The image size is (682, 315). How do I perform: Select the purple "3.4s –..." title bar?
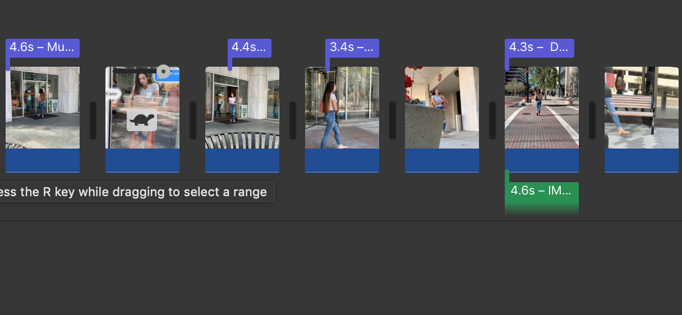pyautogui.click(x=352, y=48)
